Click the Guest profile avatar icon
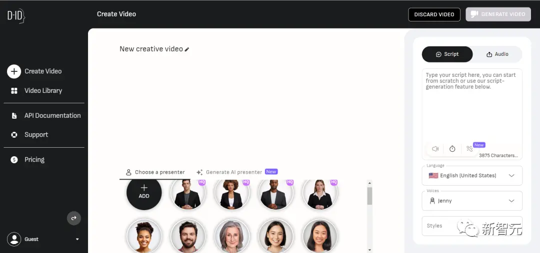This screenshot has width=540, height=253. (x=14, y=239)
